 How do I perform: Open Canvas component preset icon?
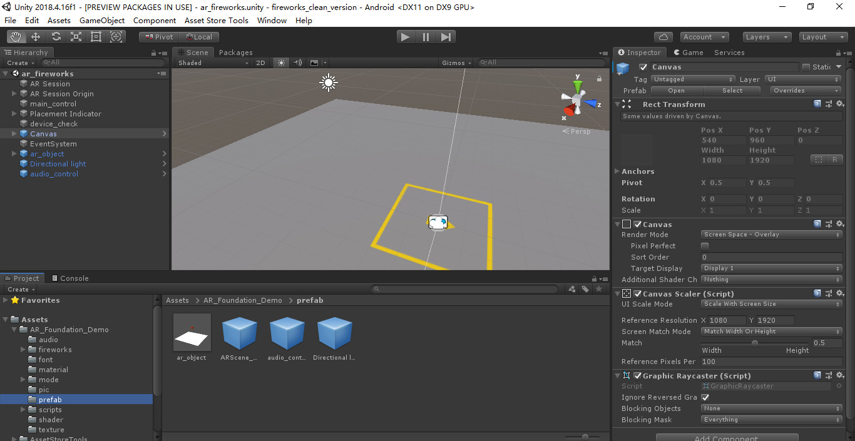829,224
